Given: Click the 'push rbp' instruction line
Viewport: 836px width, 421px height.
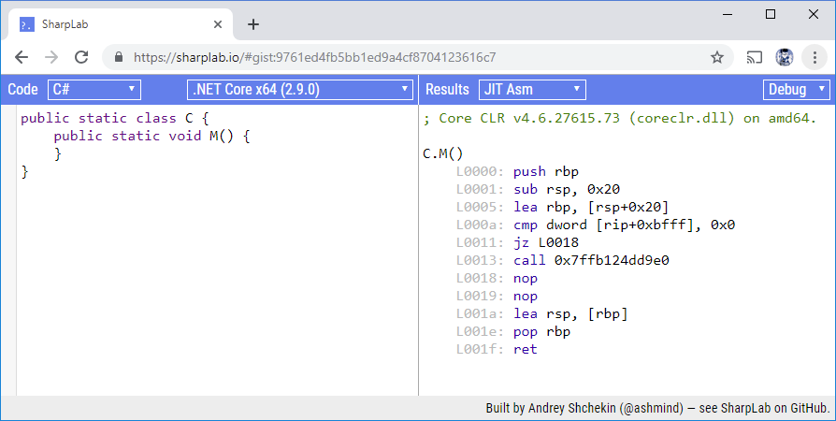Looking at the screenshot, I should click(x=546, y=171).
